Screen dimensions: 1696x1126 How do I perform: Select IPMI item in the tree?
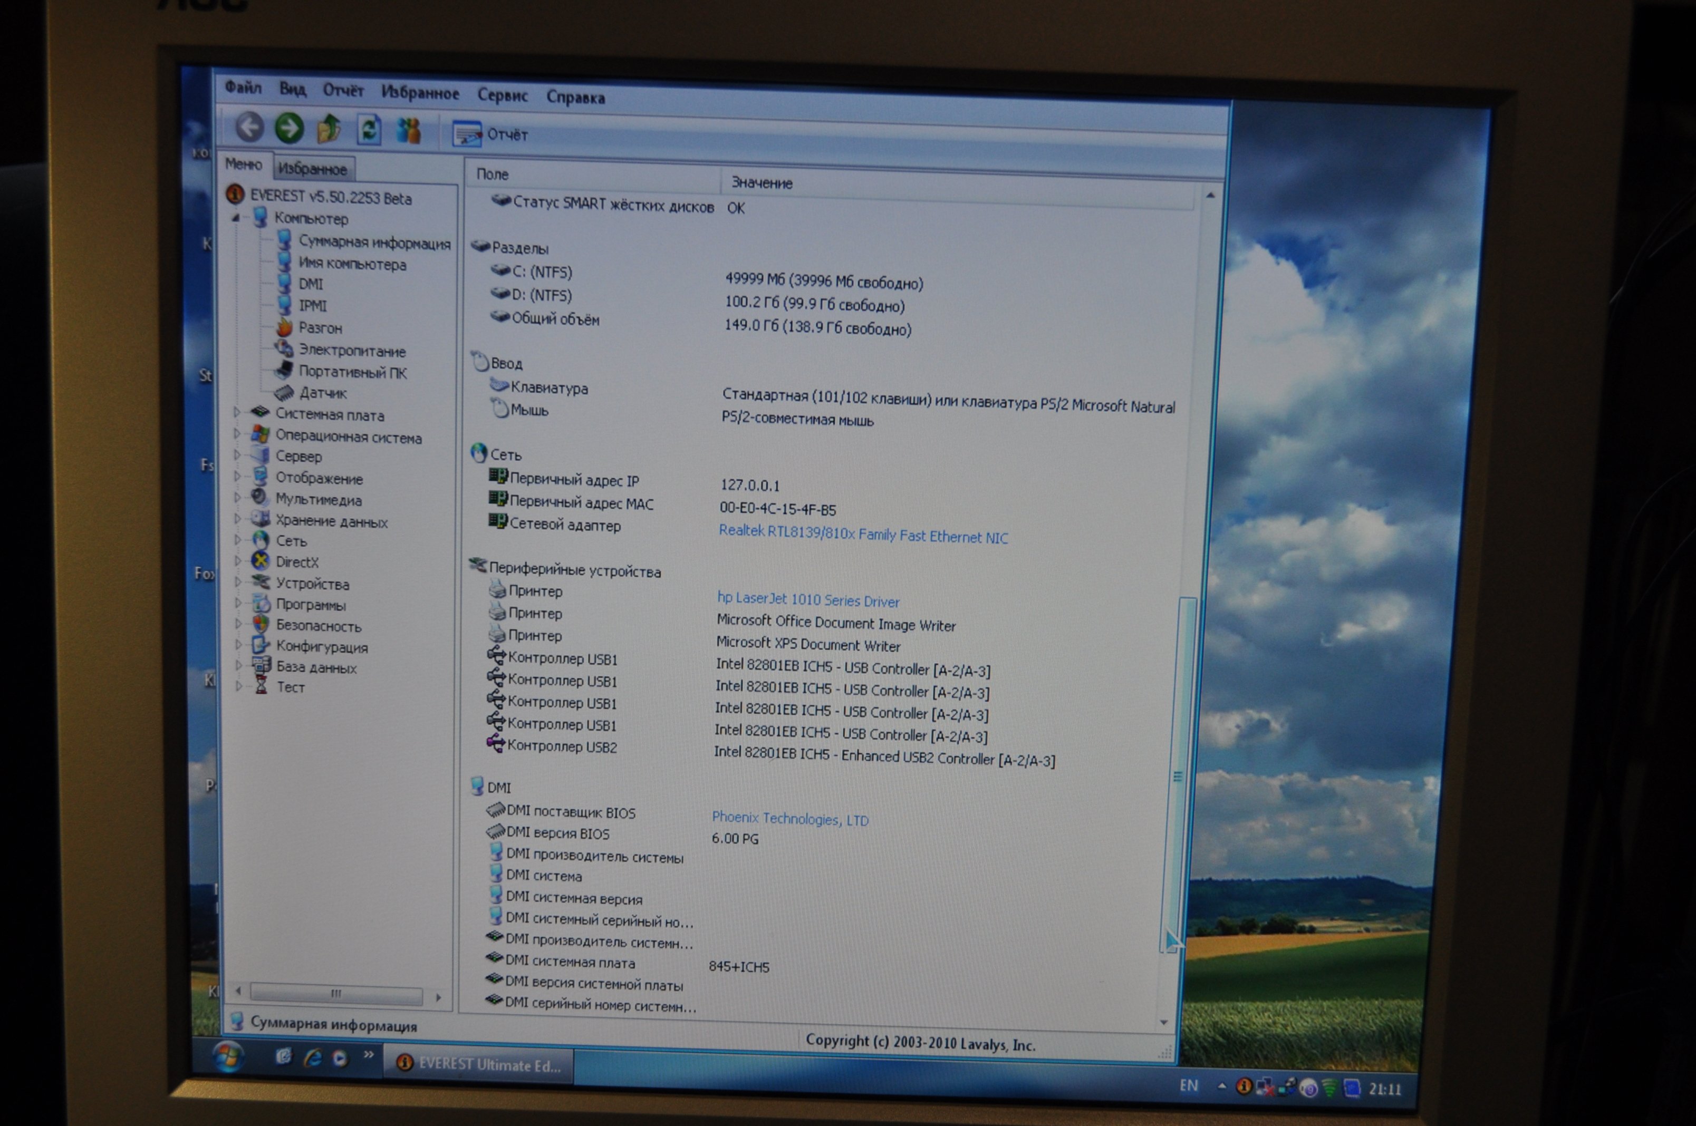coord(313,306)
